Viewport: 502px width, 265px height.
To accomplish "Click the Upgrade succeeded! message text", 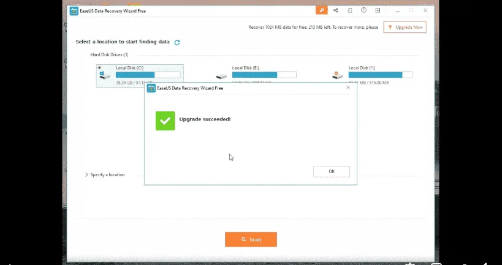I will (205, 119).
